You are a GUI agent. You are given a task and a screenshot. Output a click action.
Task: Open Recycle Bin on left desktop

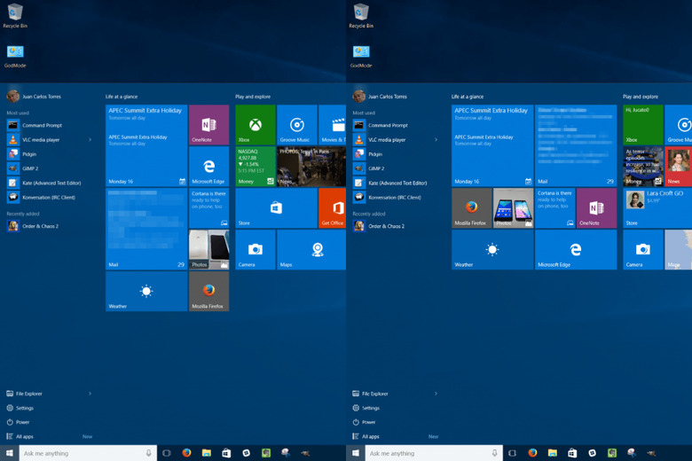(15, 16)
